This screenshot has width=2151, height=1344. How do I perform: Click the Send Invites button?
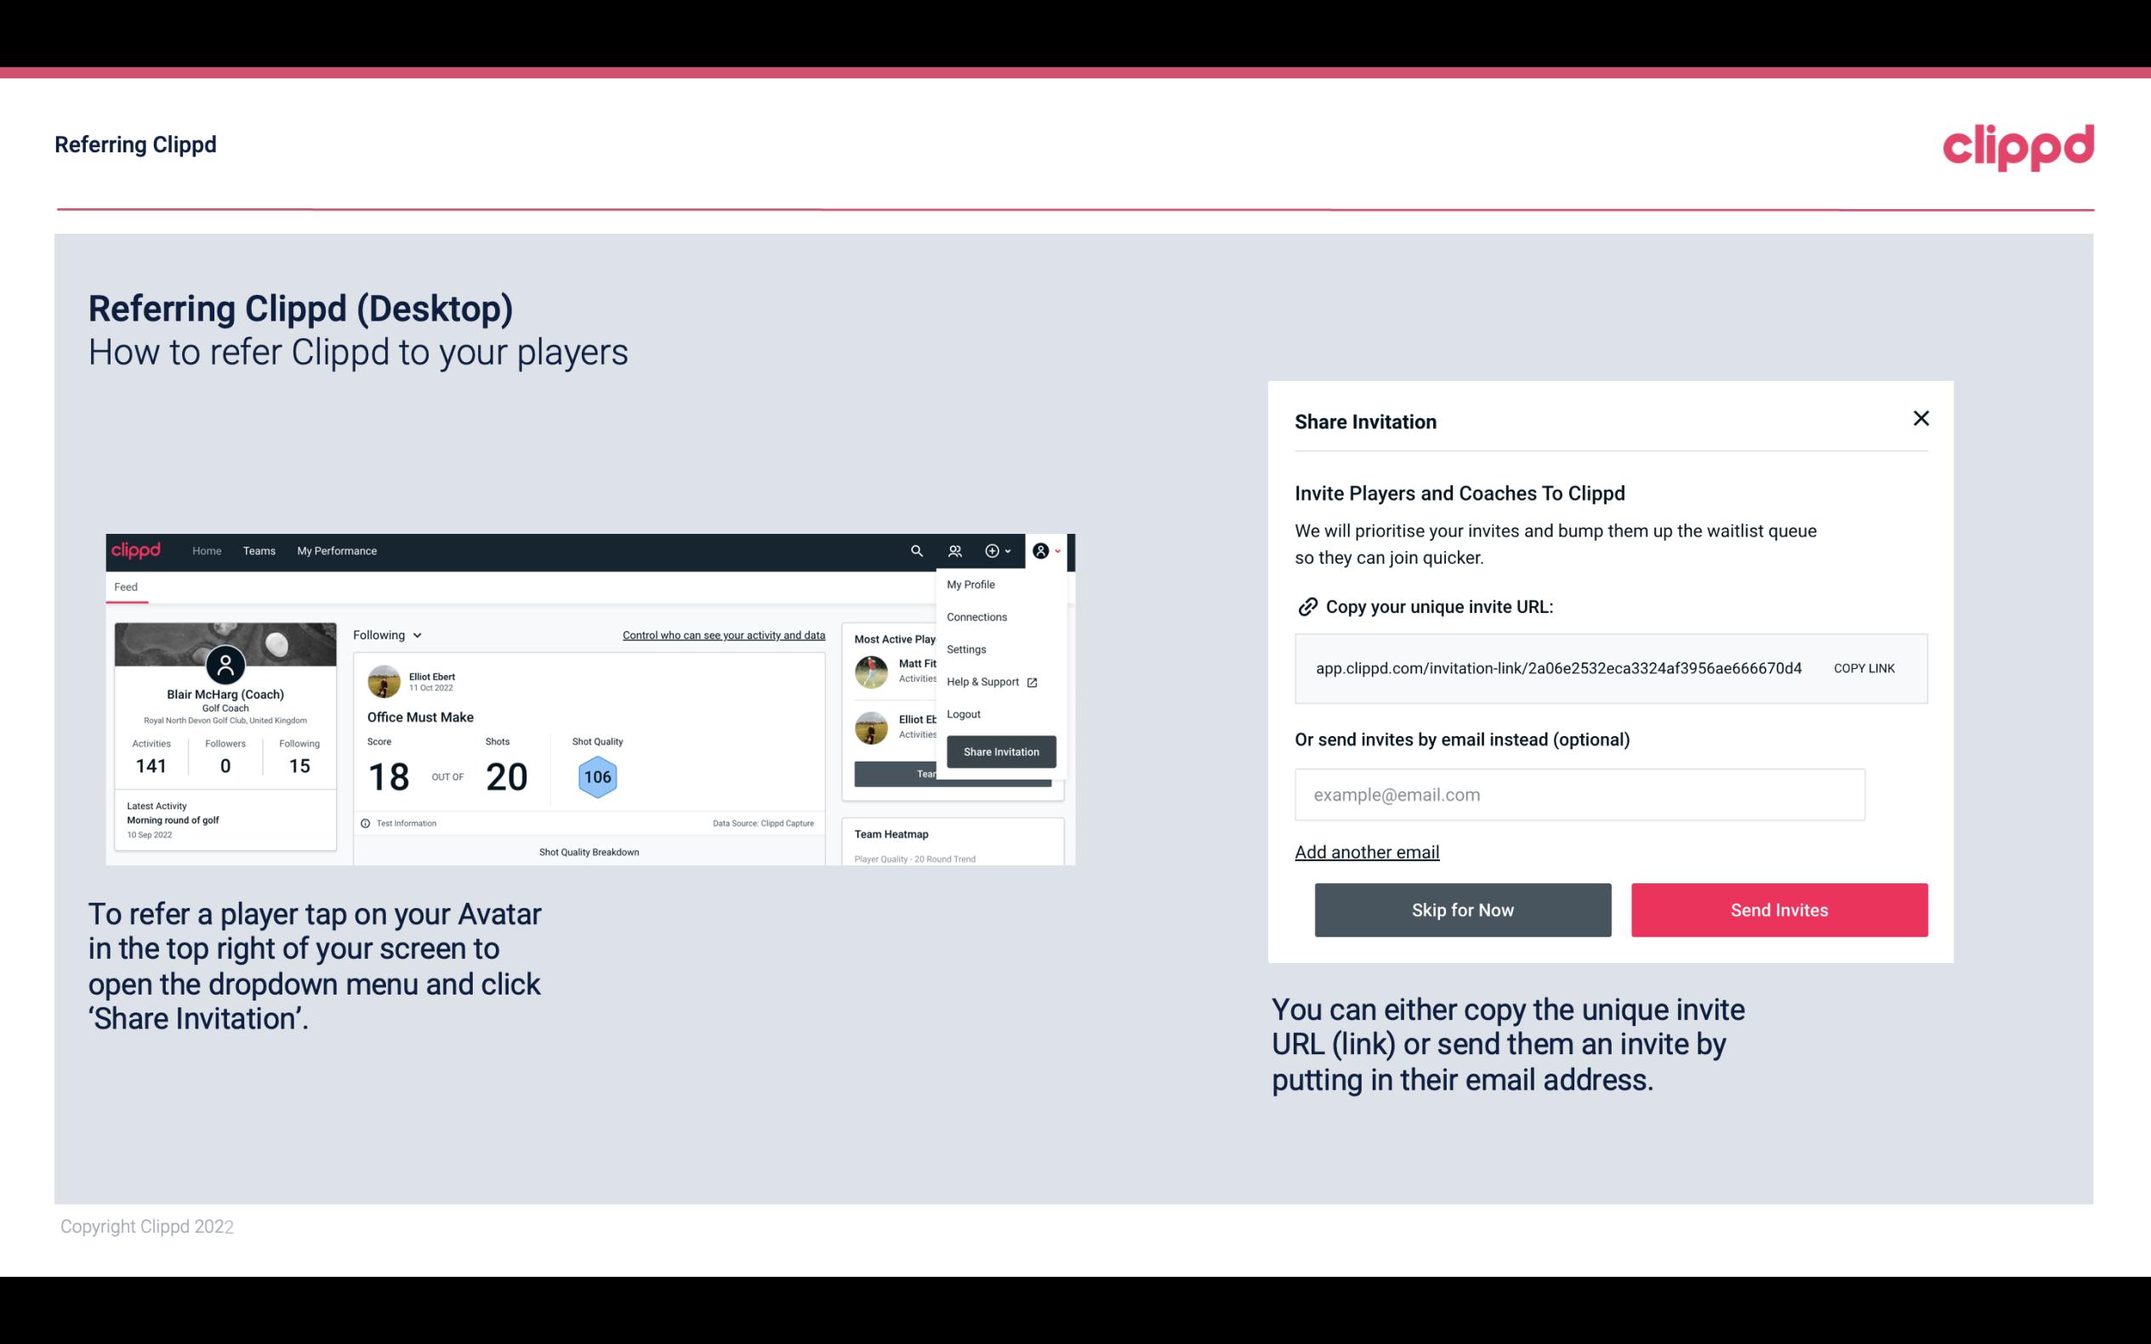click(x=1779, y=910)
